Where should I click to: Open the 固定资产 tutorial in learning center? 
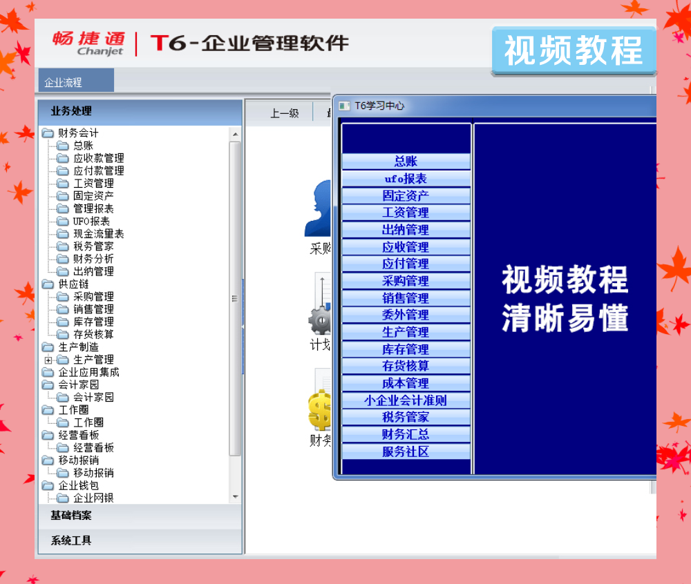point(406,195)
